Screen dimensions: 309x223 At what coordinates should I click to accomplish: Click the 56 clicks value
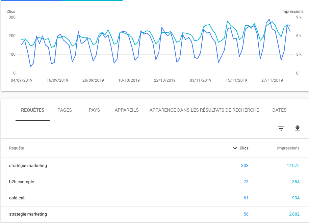(x=246, y=214)
